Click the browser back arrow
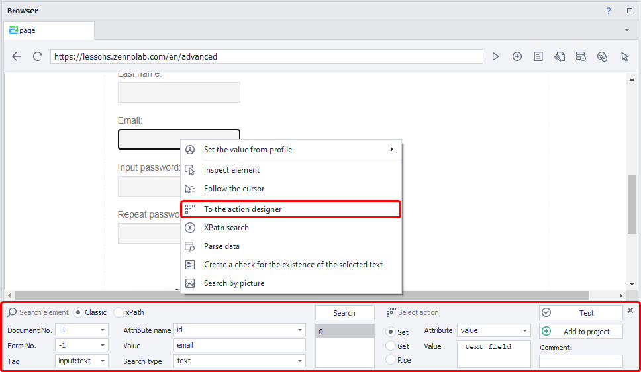Screen dimensions: 641x372 [x=17, y=57]
